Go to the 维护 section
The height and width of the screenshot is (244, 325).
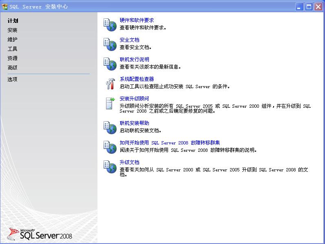click(x=13, y=40)
